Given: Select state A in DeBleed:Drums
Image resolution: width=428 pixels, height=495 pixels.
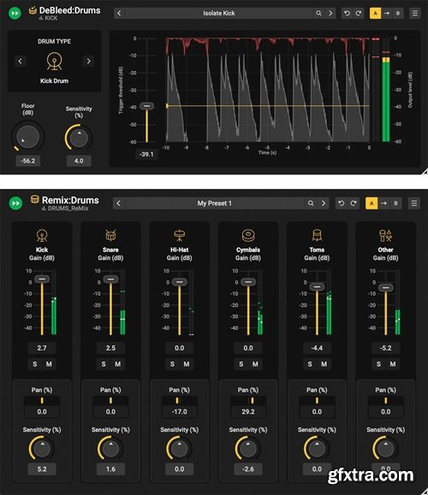Looking at the screenshot, I should click(375, 14).
